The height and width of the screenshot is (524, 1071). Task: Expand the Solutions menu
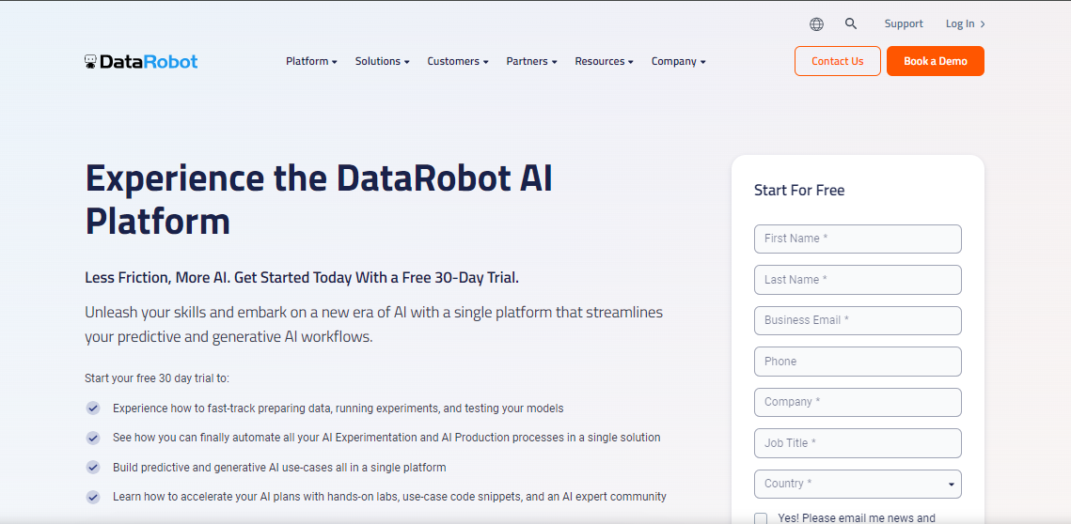click(382, 62)
